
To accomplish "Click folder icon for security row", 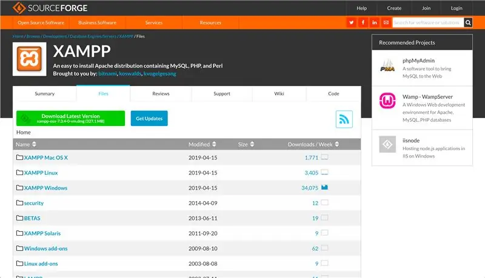I will [x=19, y=203].
